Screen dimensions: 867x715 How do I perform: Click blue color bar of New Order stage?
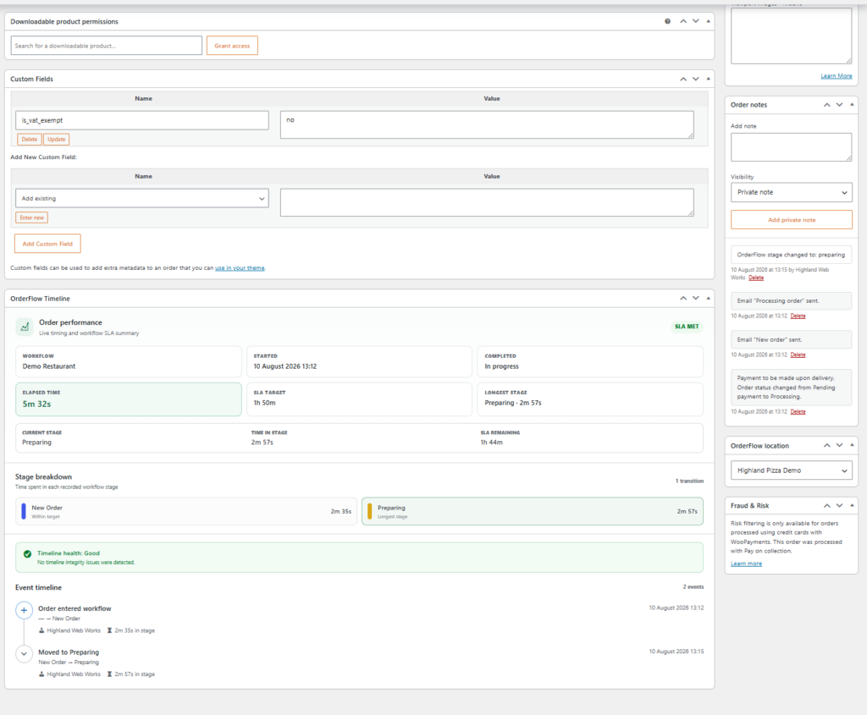pos(23,511)
